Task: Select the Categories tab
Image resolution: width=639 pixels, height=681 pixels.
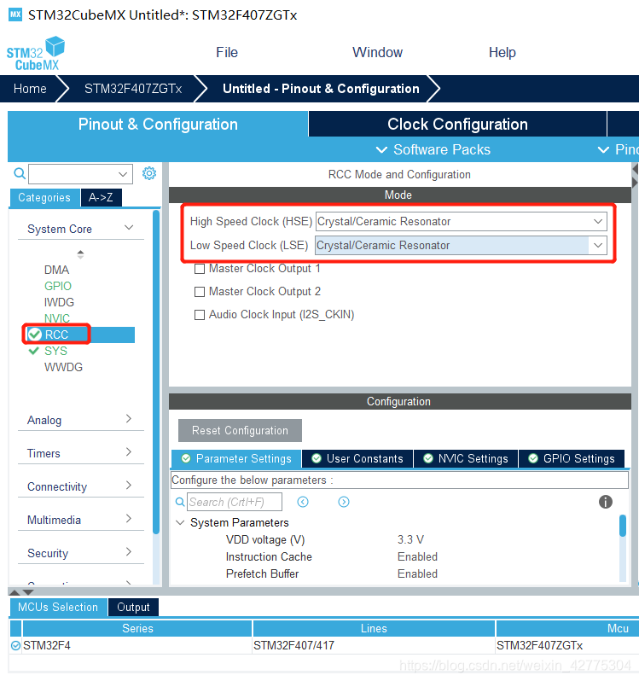Action: pyautogui.click(x=44, y=198)
